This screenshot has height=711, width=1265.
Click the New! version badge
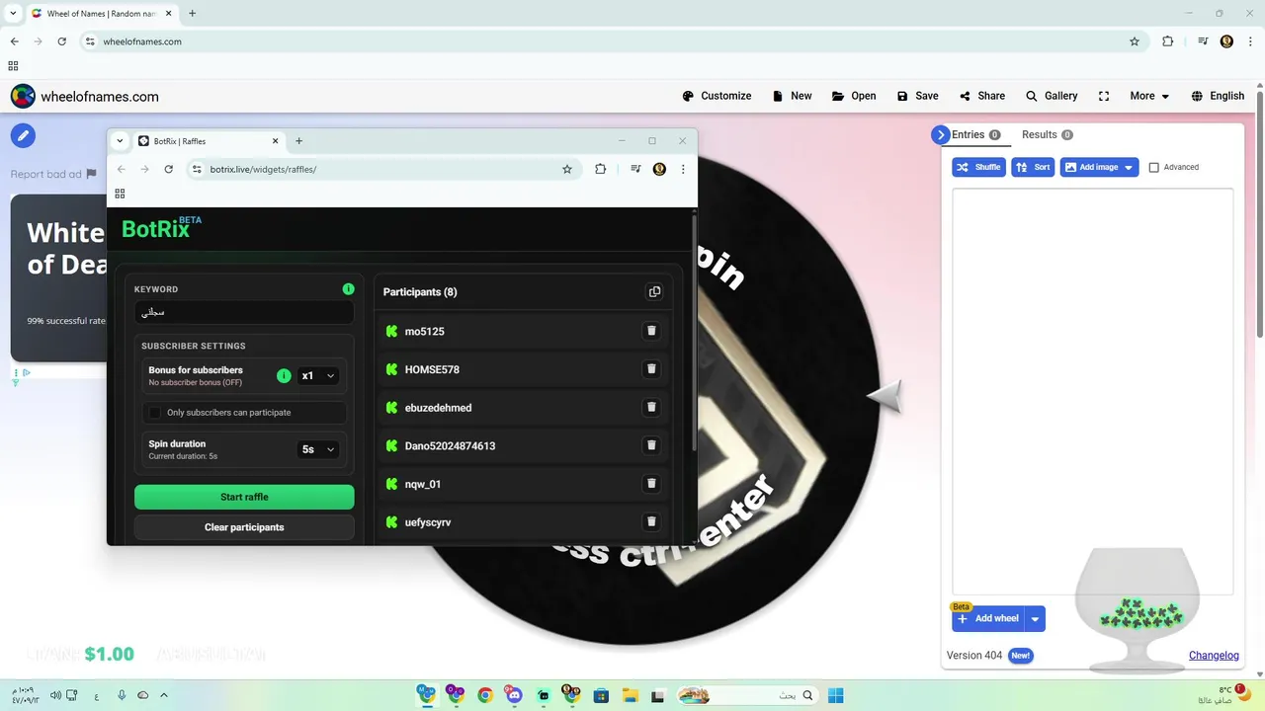(1020, 656)
